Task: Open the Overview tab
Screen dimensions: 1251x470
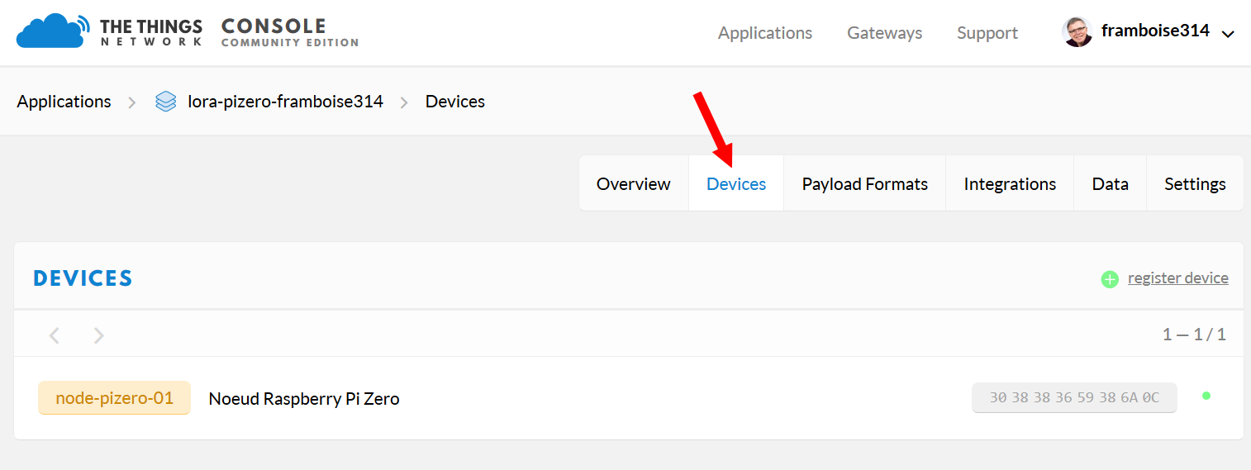Action: coord(634,183)
